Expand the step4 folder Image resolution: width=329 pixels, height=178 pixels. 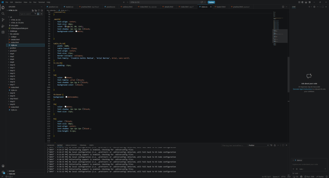point(12,54)
